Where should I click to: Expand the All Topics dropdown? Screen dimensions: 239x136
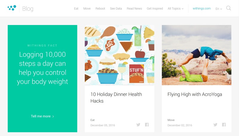pyautogui.click(x=176, y=9)
